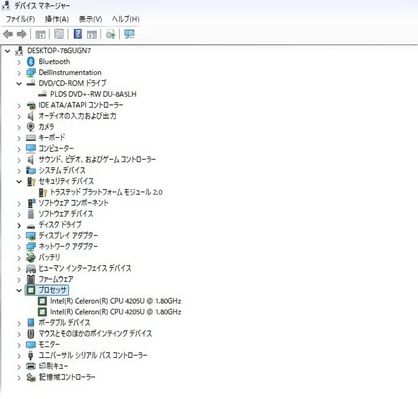This screenshot has height=399, width=418.
Task: Select the モニター label
Action: 49,345
